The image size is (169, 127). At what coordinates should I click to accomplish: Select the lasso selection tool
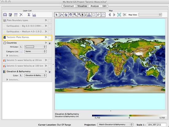tap(98, 15)
